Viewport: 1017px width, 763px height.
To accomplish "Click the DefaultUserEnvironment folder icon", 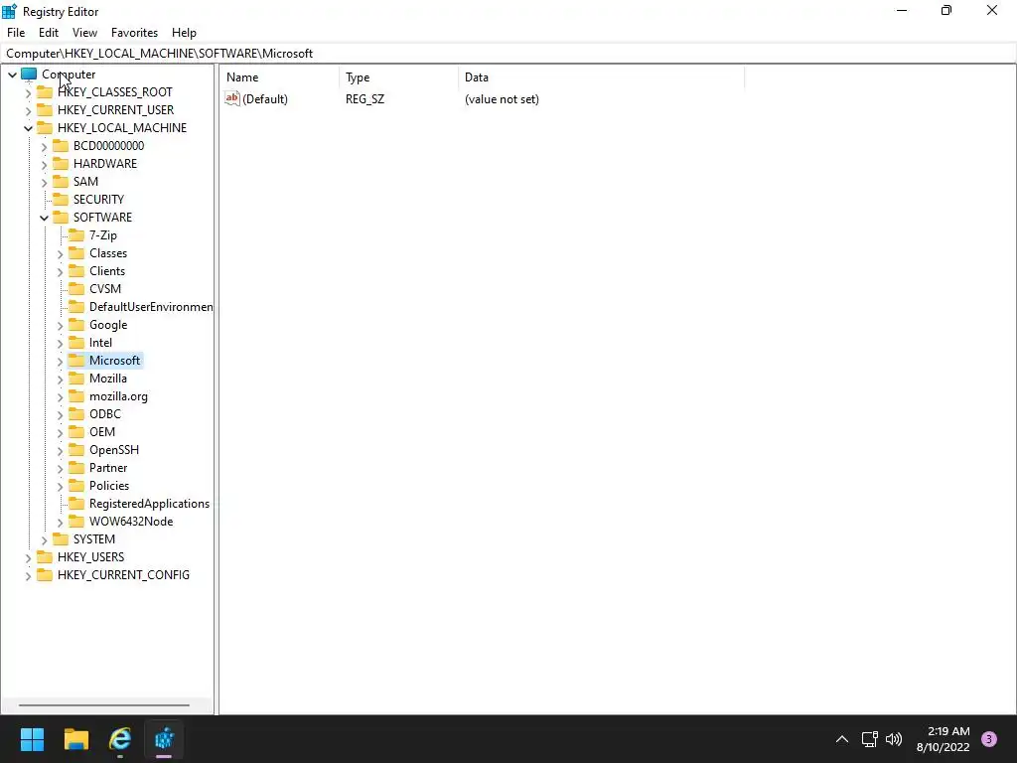I will point(76,306).
